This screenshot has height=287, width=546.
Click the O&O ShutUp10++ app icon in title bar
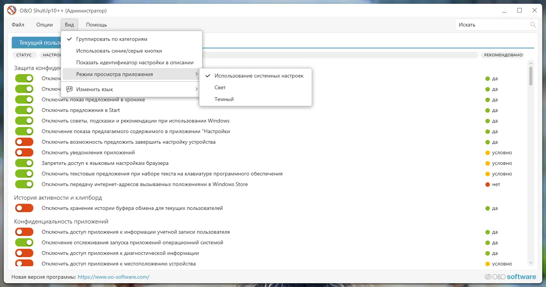tap(12, 11)
